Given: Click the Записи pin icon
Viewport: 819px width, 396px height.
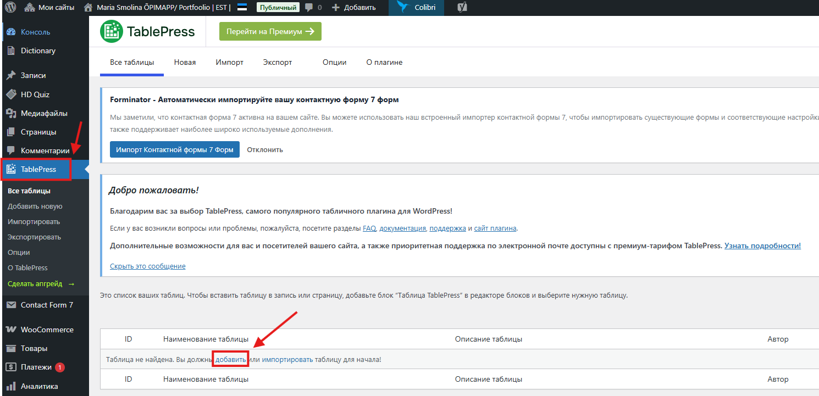Looking at the screenshot, I should coord(11,75).
